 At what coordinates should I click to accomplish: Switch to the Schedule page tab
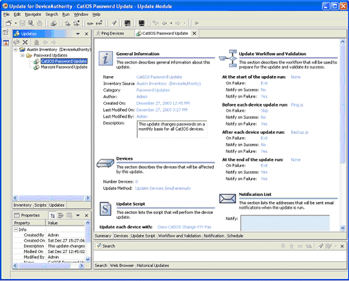[x=235, y=236]
